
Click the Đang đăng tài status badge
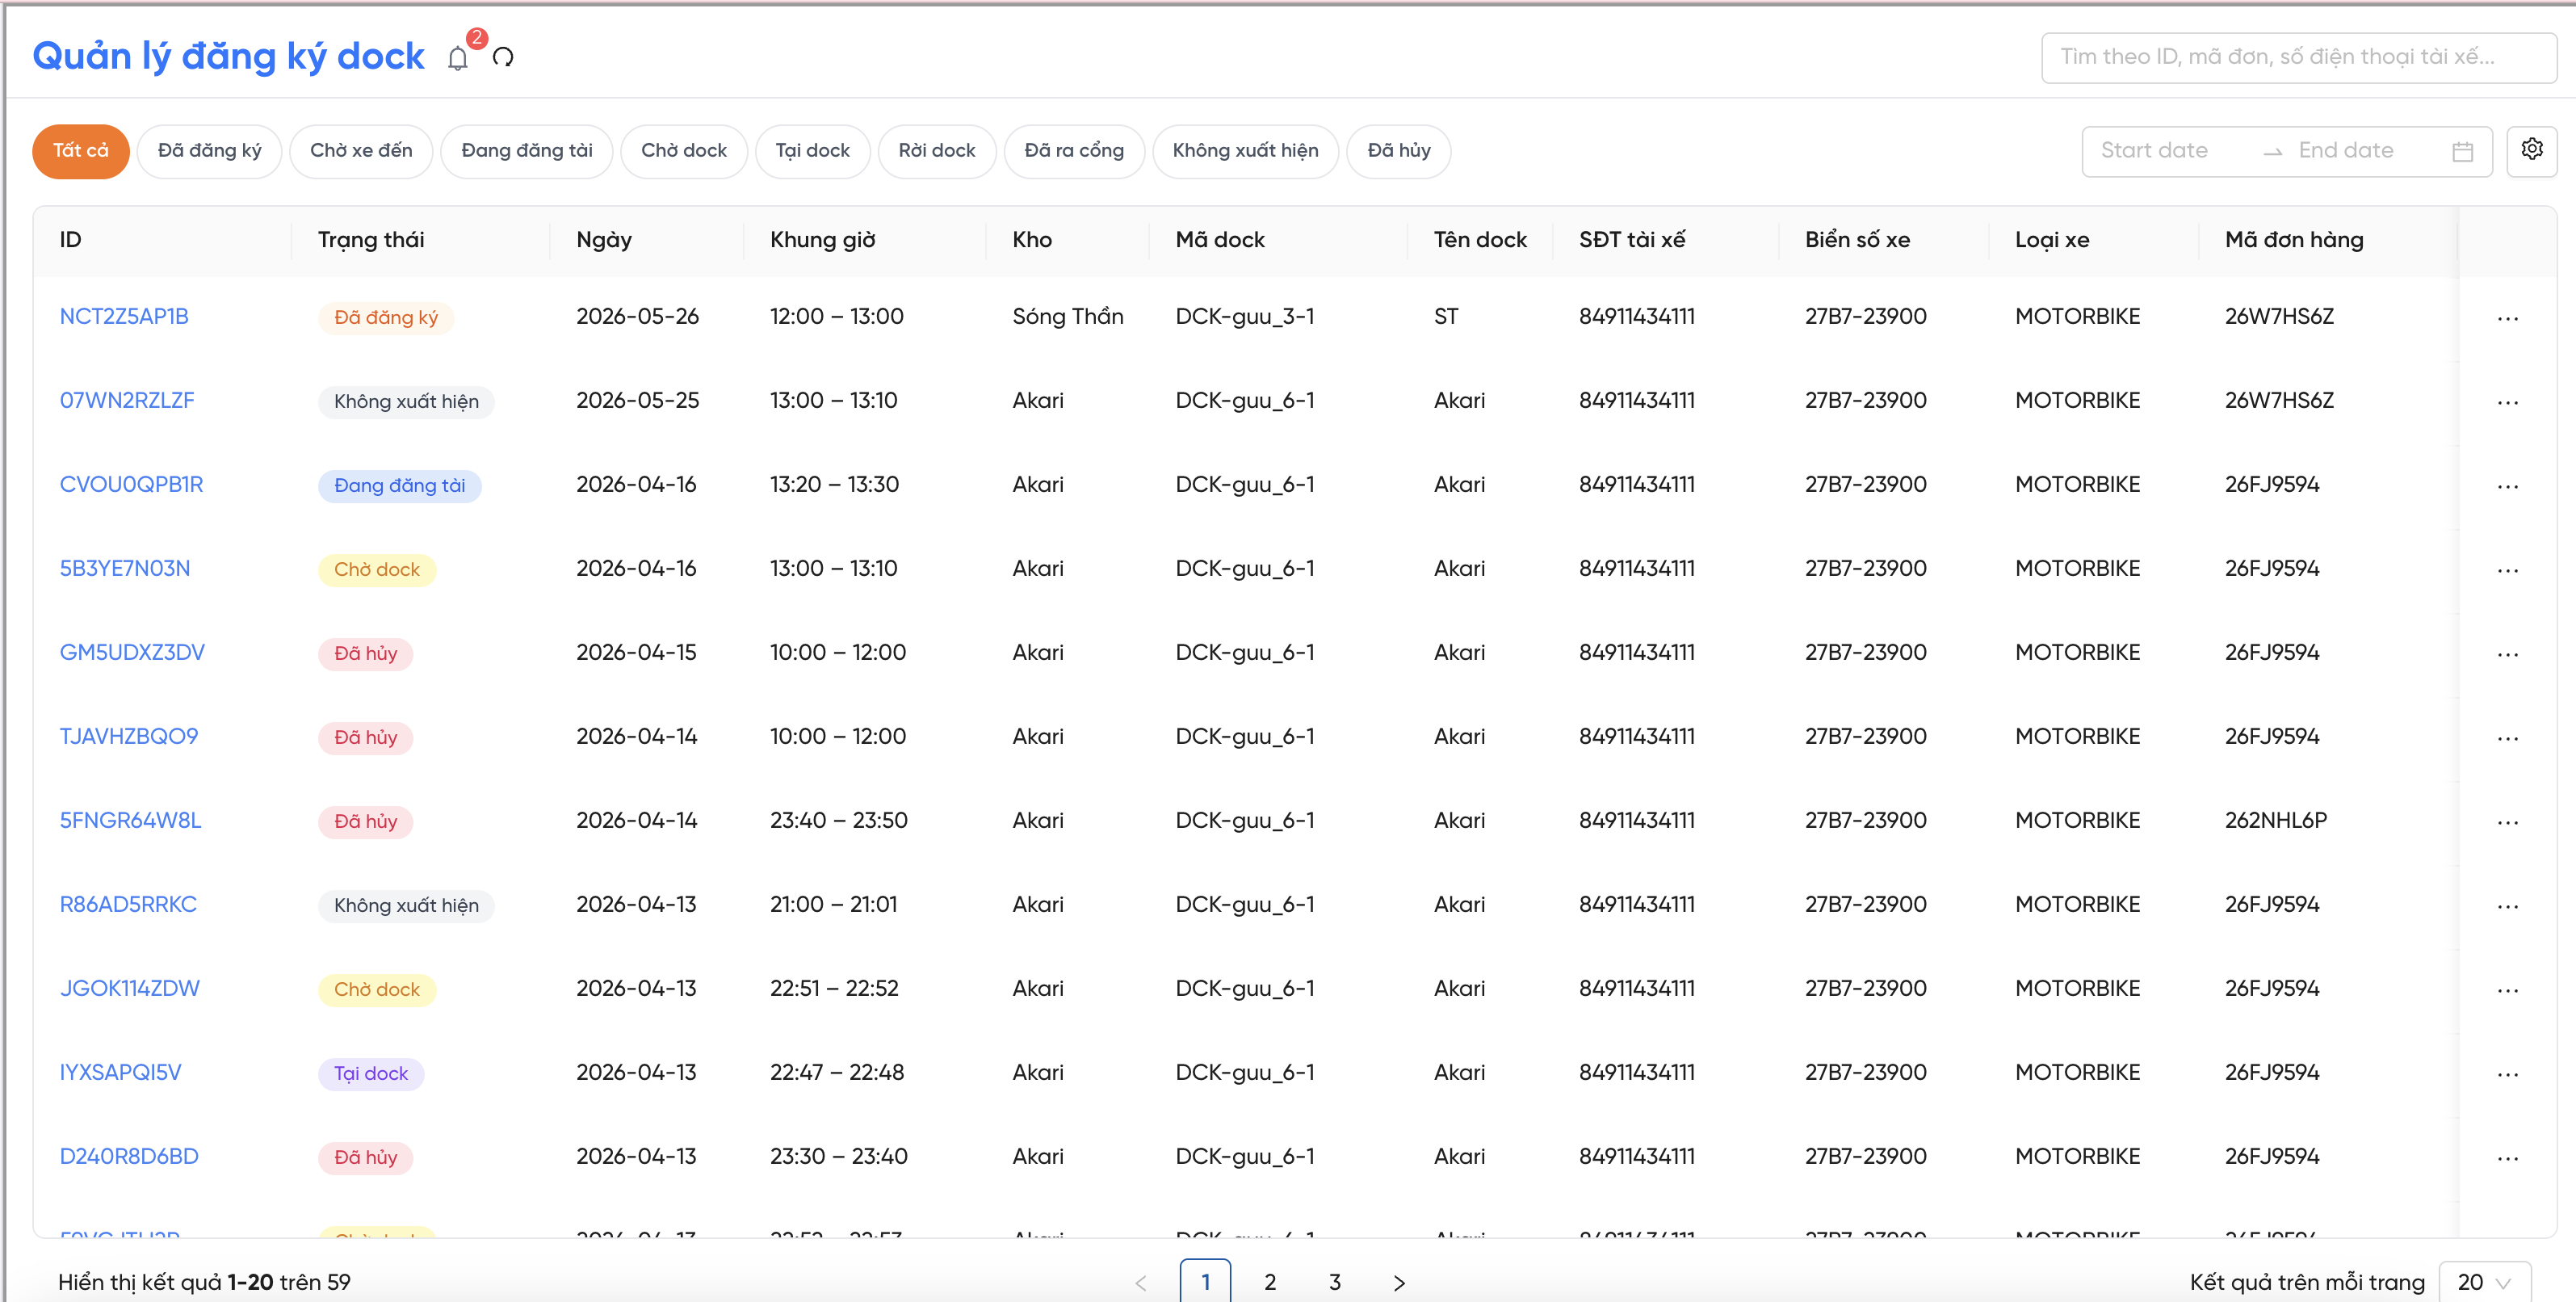[x=399, y=486]
